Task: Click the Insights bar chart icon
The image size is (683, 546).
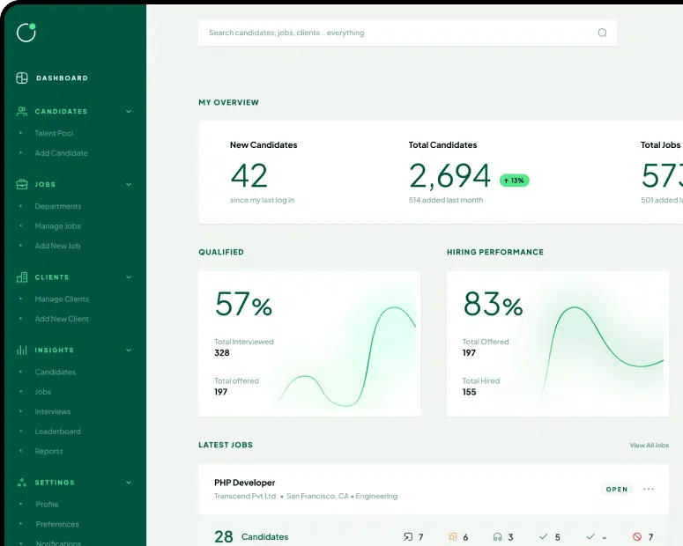Action: [22, 350]
